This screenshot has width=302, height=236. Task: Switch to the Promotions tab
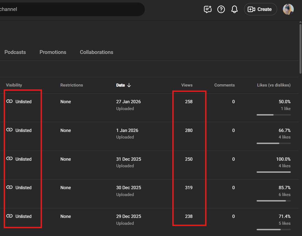point(53,52)
